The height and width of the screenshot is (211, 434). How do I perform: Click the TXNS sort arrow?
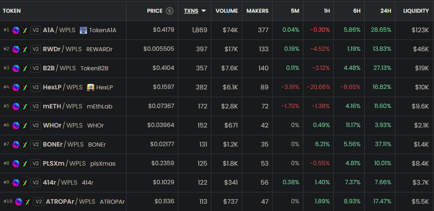click(x=204, y=11)
